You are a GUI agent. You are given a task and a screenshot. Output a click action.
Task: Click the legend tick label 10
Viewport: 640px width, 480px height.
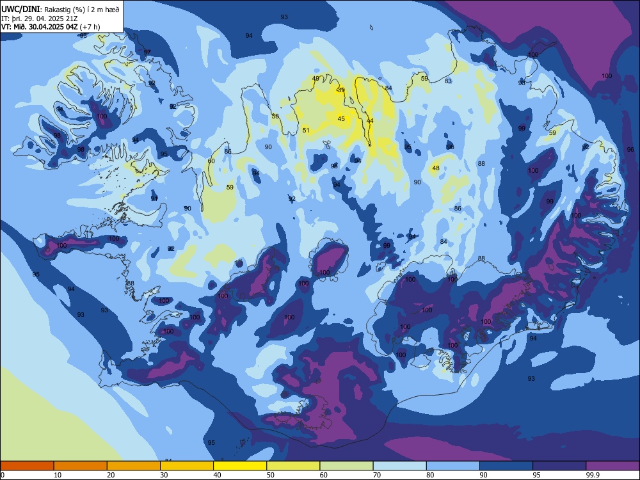tap(58, 475)
